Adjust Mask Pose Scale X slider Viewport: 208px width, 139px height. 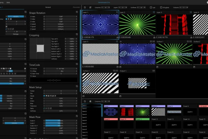point(61,121)
